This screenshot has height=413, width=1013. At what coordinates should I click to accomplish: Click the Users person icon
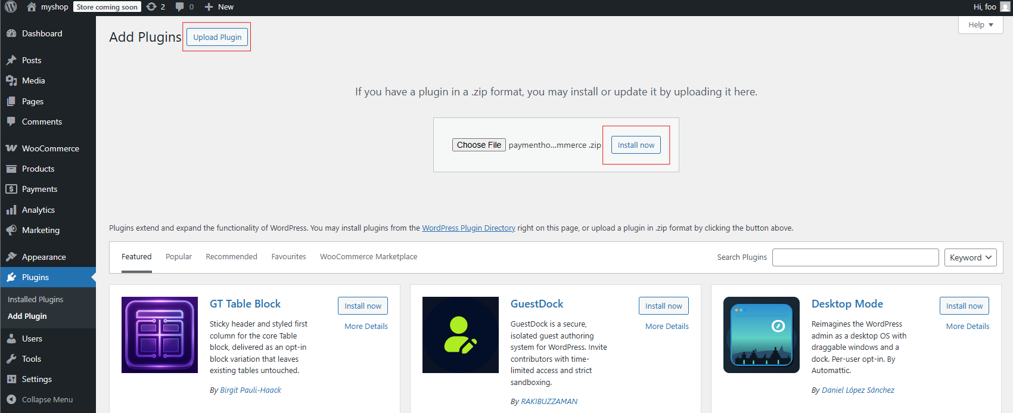click(x=11, y=339)
